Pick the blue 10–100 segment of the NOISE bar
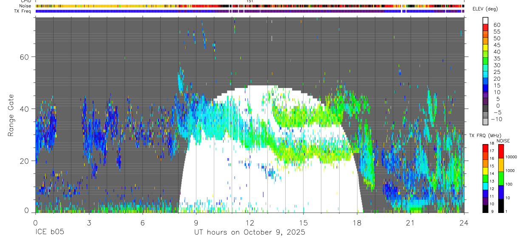Image resolution: width=522 pixels, height=241 pixels. click(x=501, y=192)
